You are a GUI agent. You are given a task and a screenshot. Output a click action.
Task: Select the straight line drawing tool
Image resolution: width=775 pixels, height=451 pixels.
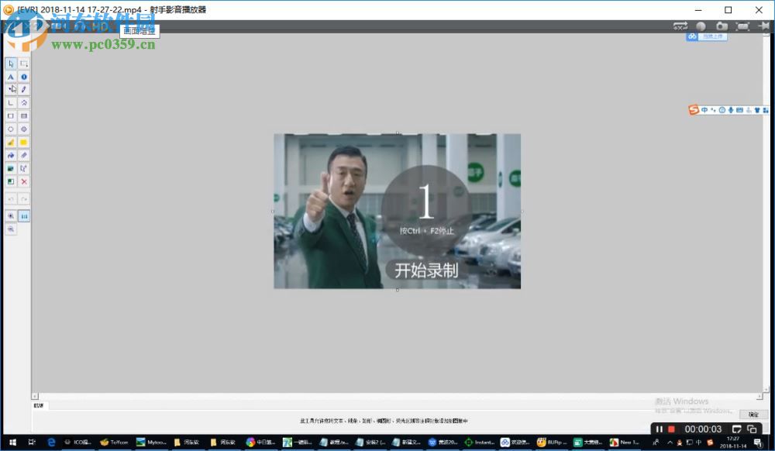click(x=11, y=103)
